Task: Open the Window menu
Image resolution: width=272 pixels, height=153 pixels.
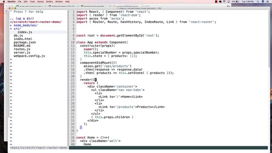Action: 59,2
